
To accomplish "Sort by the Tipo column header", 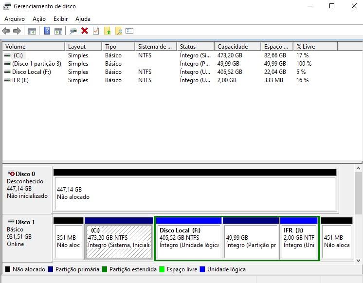I will (x=118, y=47).
